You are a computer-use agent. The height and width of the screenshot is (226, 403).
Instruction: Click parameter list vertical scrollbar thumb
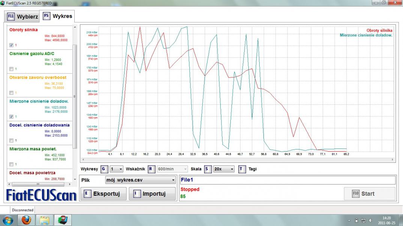(x=75, y=97)
